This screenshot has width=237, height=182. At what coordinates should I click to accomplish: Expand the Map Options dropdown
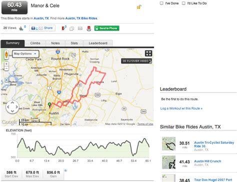pyautogui.click(x=25, y=54)
